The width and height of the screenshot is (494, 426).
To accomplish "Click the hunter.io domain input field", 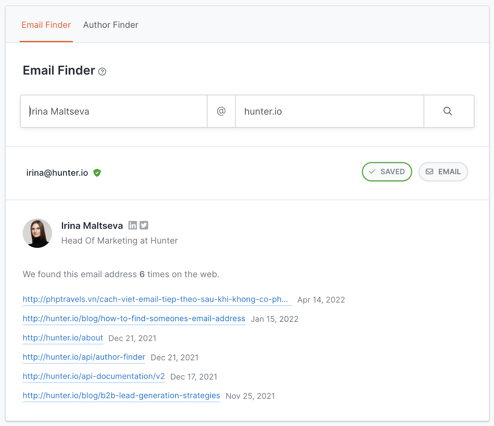I will pyautogui.click(x=329, y=111).
